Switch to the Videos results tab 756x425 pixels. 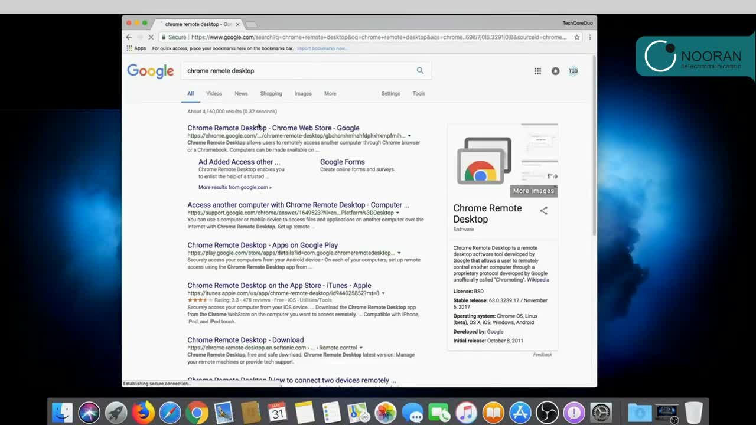pos(214,93)
